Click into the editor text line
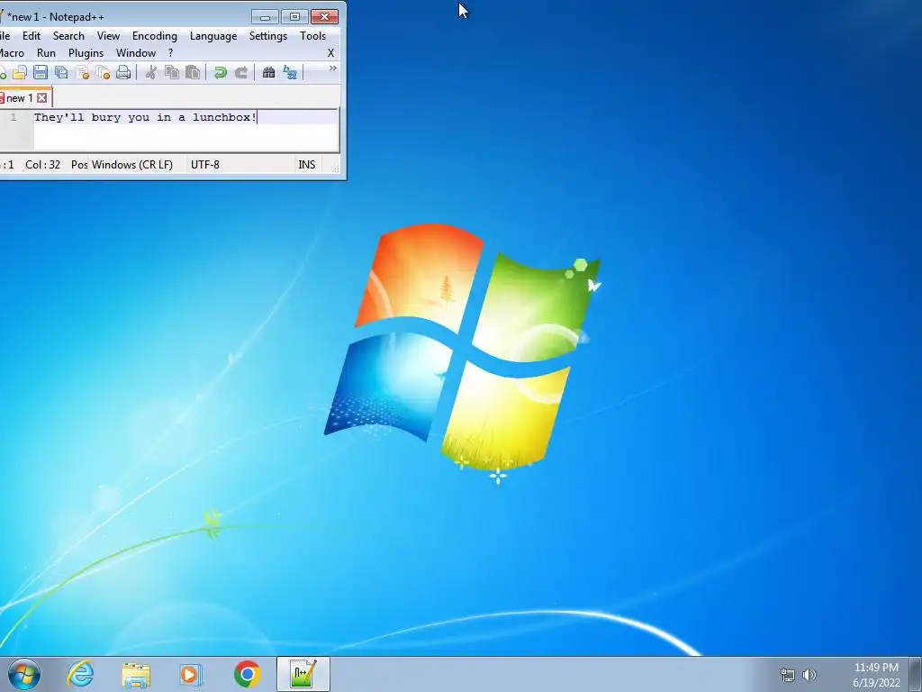Image resolution: width=922 pixels, height=692 pixels. click(185, 117)
